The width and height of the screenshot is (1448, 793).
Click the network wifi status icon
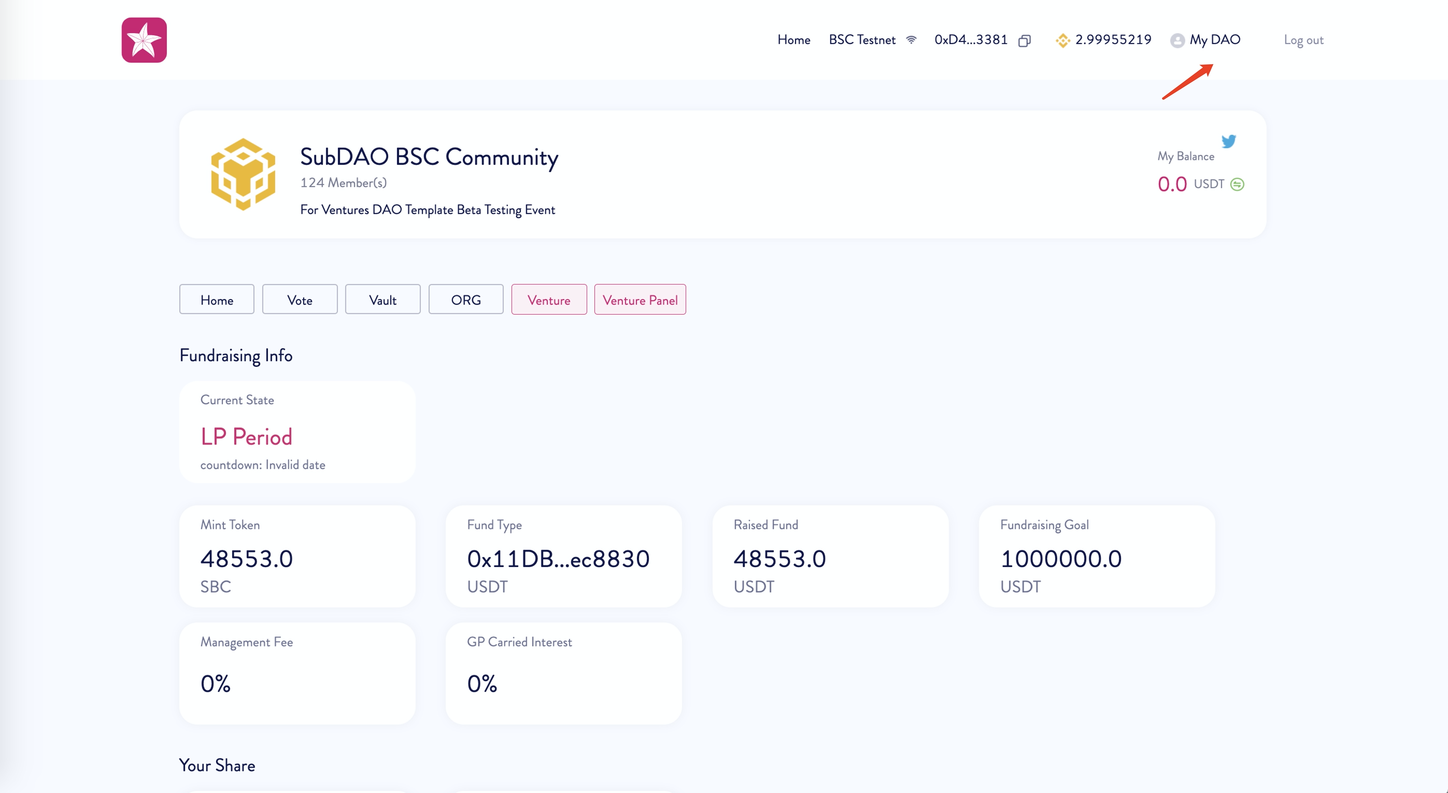[911, 40]
